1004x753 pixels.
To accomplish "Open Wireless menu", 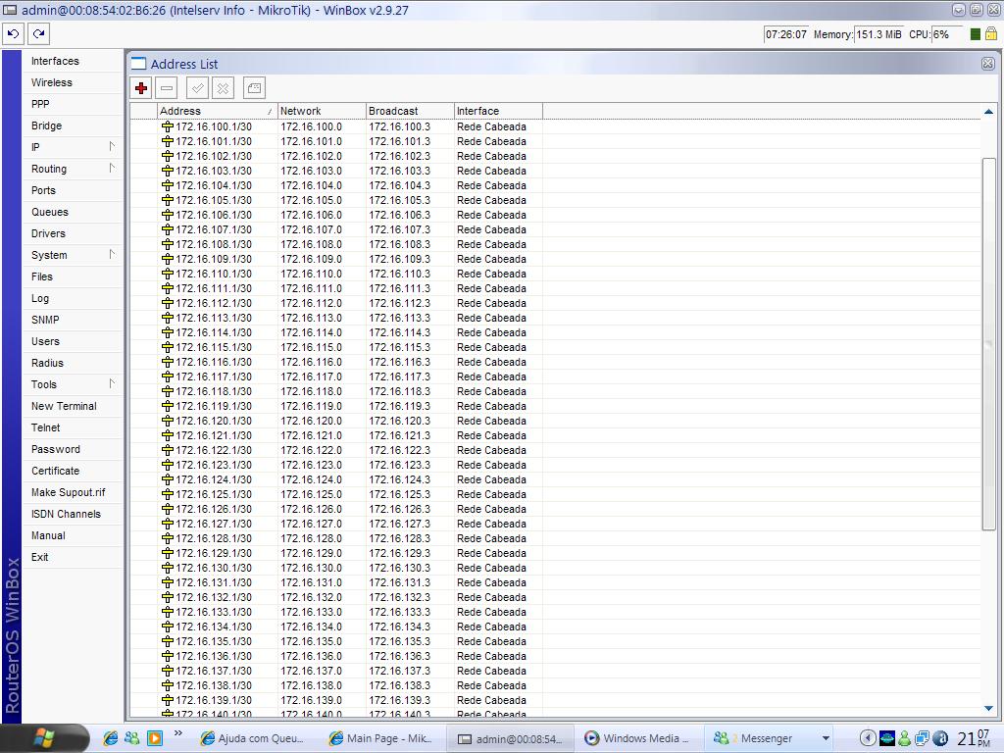I will [x=73, y=82].
